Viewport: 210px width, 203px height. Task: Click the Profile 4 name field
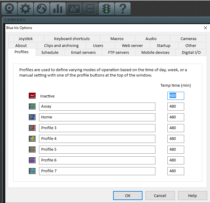[x=97, y=139]
